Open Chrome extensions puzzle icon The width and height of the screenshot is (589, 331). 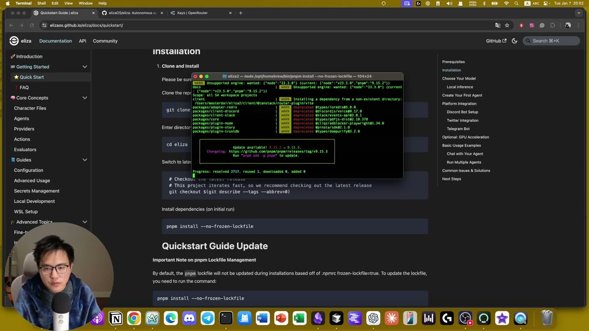click(x=553, y=25)
